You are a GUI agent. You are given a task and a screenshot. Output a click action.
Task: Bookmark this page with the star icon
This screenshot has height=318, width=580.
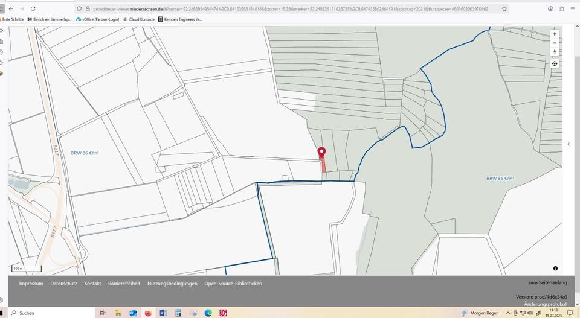coord(504,9)
